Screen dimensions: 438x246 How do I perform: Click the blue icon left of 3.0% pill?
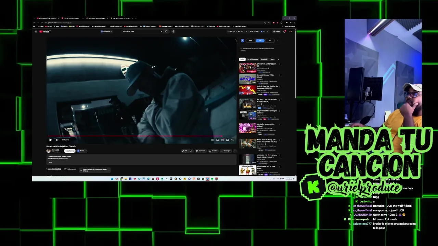click(x=243, y=41)
